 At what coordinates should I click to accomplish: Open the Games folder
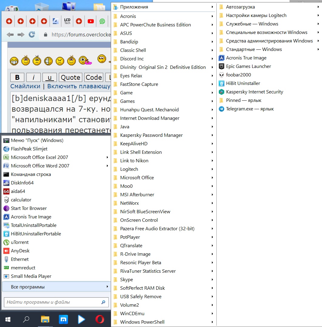(164, 101)
